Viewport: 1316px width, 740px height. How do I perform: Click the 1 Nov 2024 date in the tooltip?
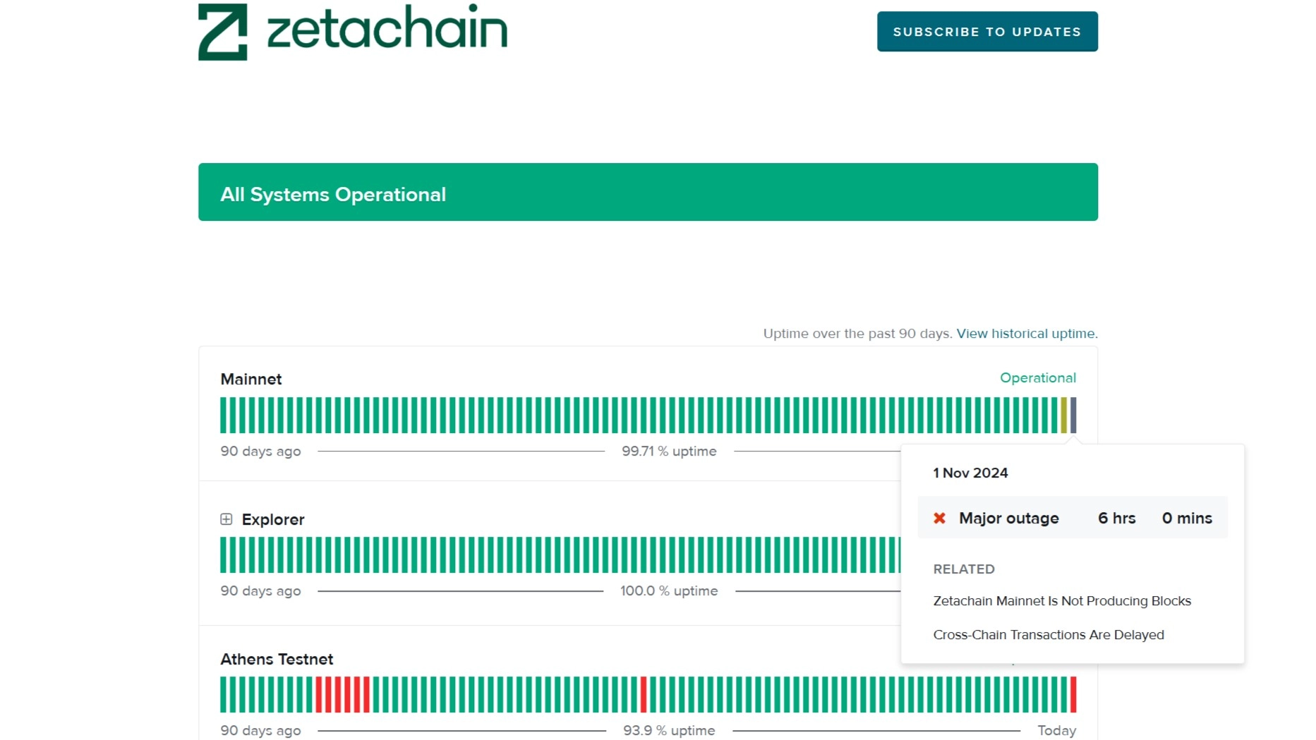tap(970, 473)
